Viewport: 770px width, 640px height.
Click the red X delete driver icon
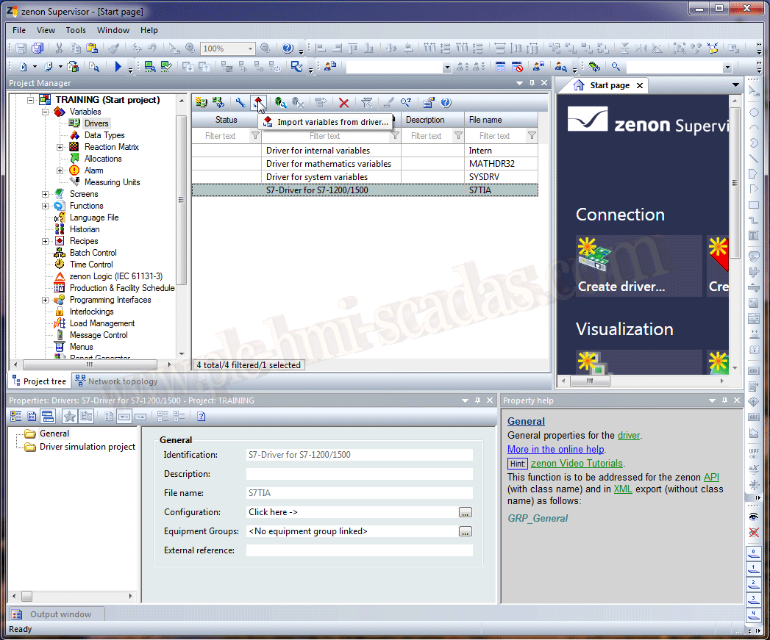[343, 103]
